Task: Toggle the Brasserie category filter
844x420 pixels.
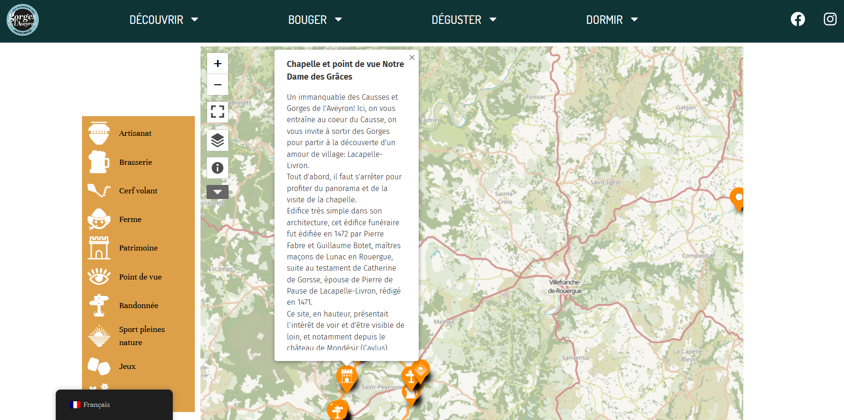Action: [x=135, y=162]
